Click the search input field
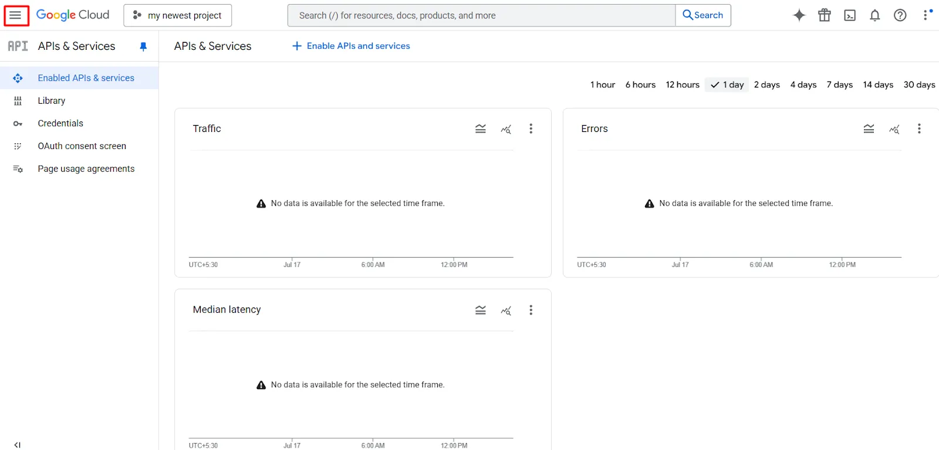Screen dimensions: 939x450 pyautogui.click(x=481, y=15)
